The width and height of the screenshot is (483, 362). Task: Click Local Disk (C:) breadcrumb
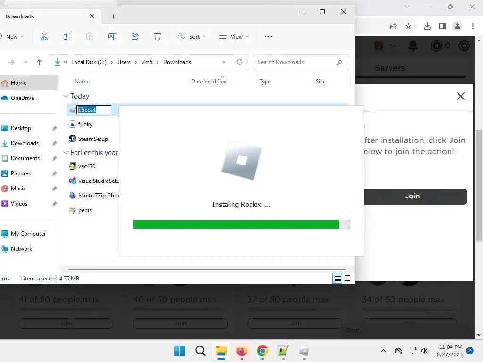click(89, 62)
